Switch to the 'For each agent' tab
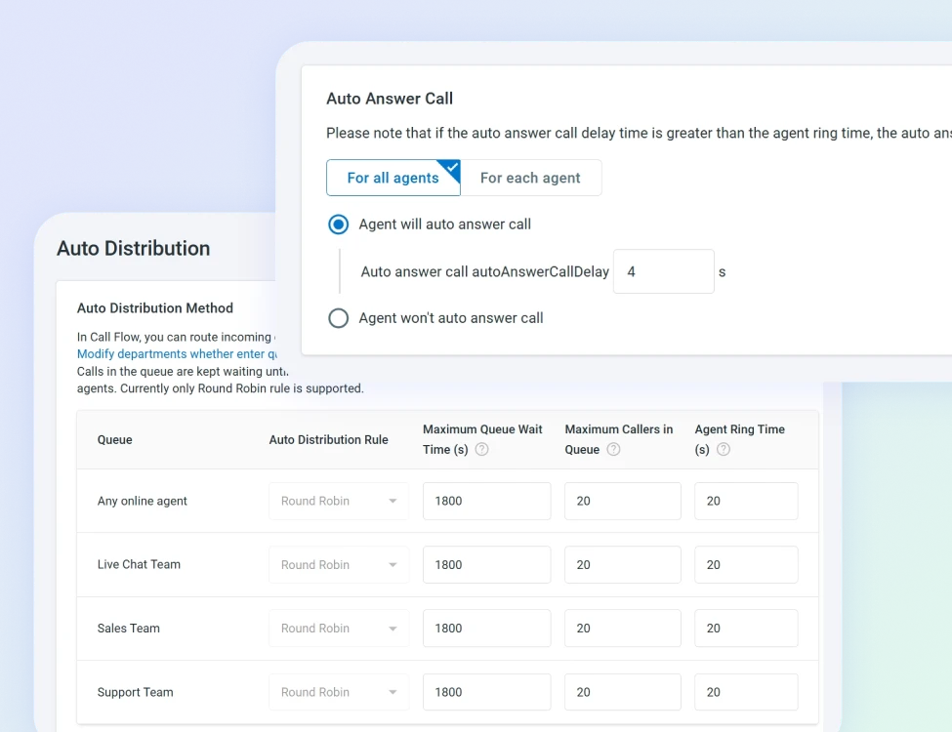This screenshot has width=952, height=732. pyautogui.click(x=530, y=178)
